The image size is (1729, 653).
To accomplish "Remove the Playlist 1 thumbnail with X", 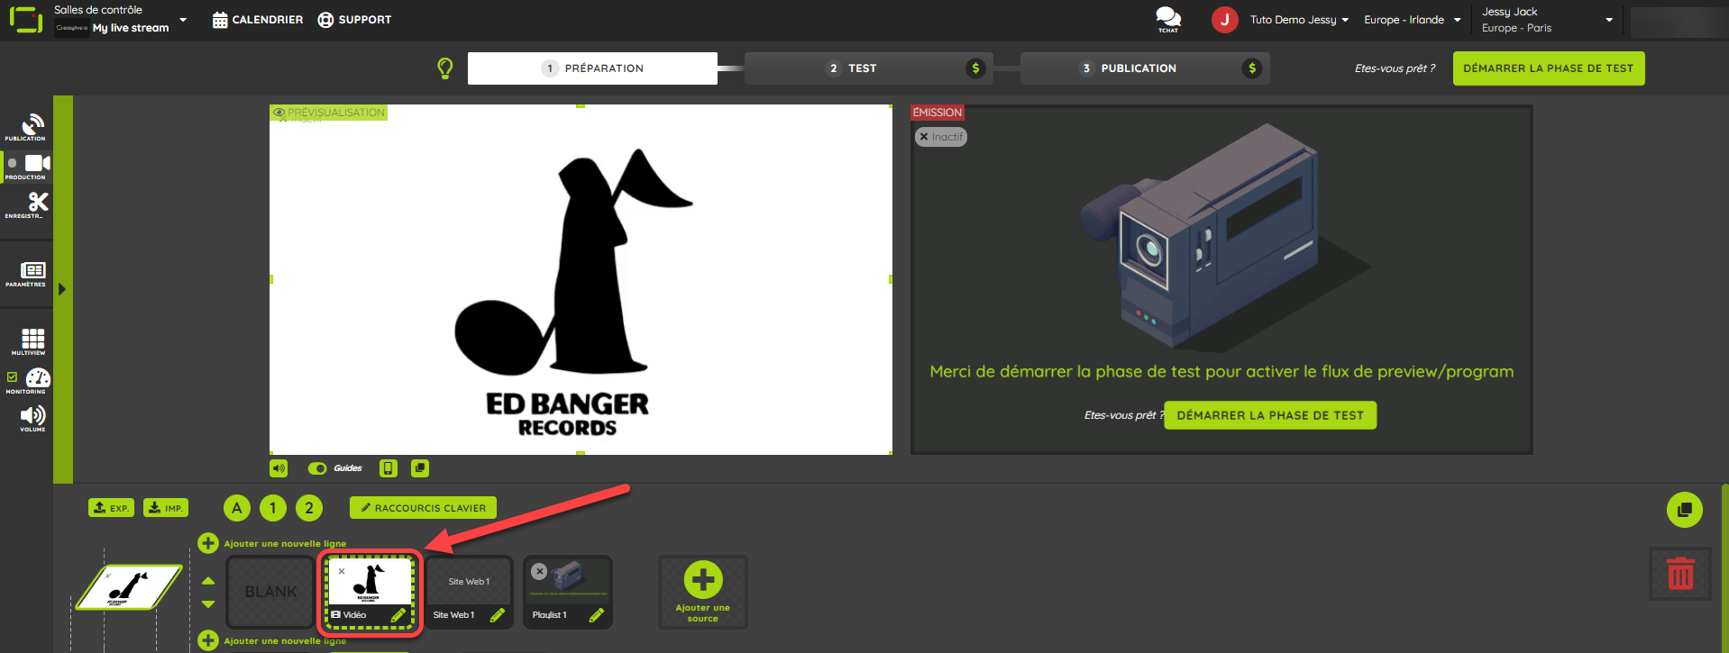I will [539, 571].
